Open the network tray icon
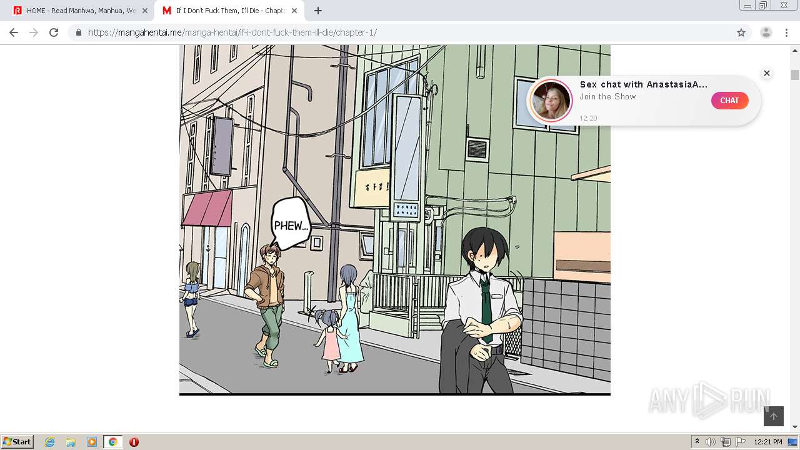This screenshot has height=450, width=800. 726,442
